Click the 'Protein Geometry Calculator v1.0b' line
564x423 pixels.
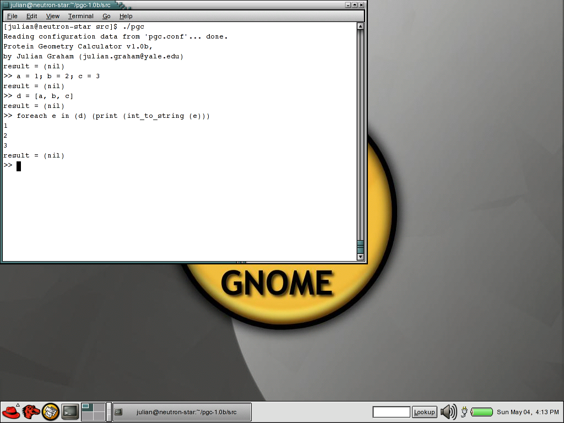pyautogui.click(x=78, y=46)
